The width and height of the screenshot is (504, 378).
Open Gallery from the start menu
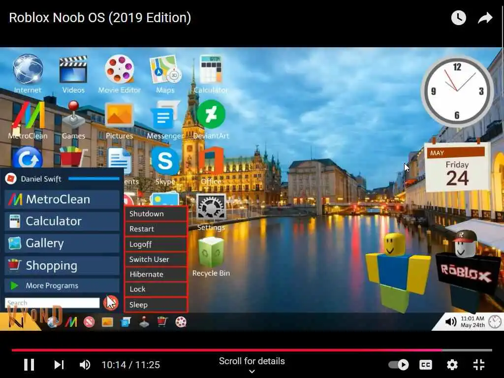62,243
